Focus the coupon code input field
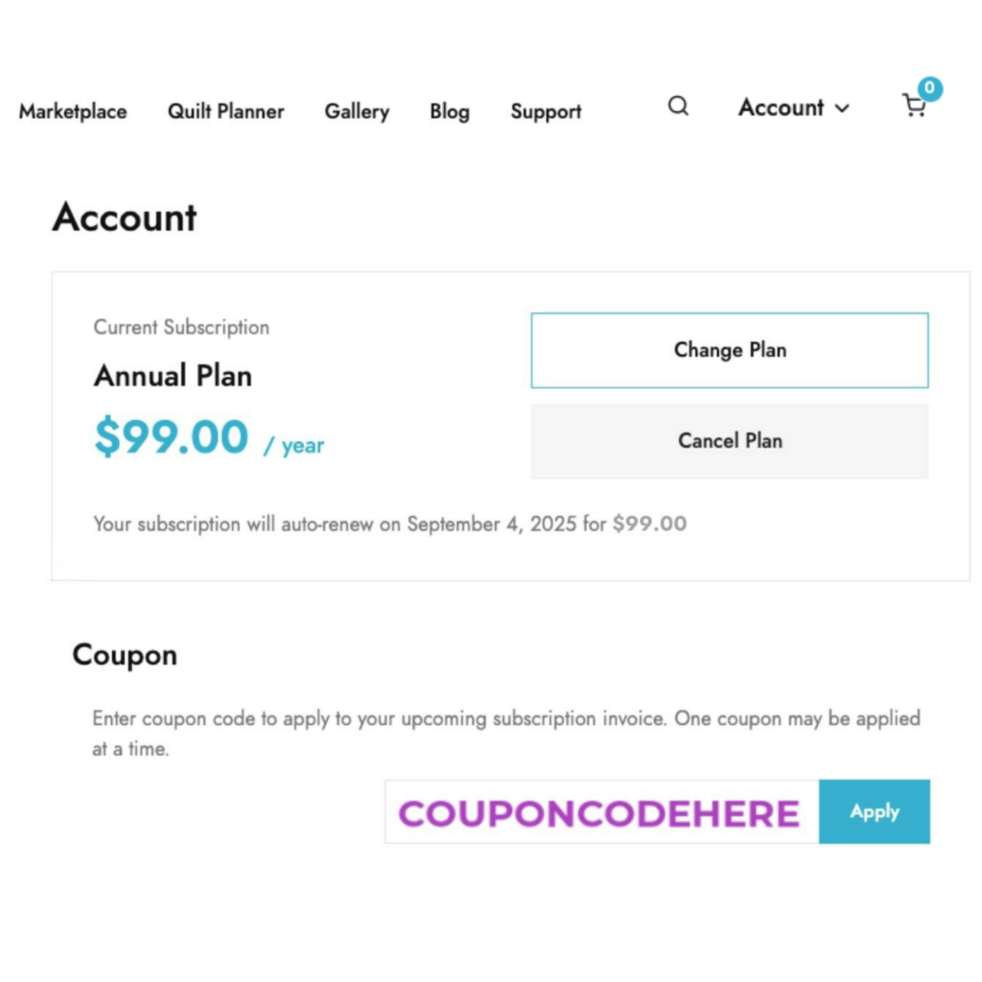Image resolution: width=982 pixels, height=982 pixels. point(601,812)
